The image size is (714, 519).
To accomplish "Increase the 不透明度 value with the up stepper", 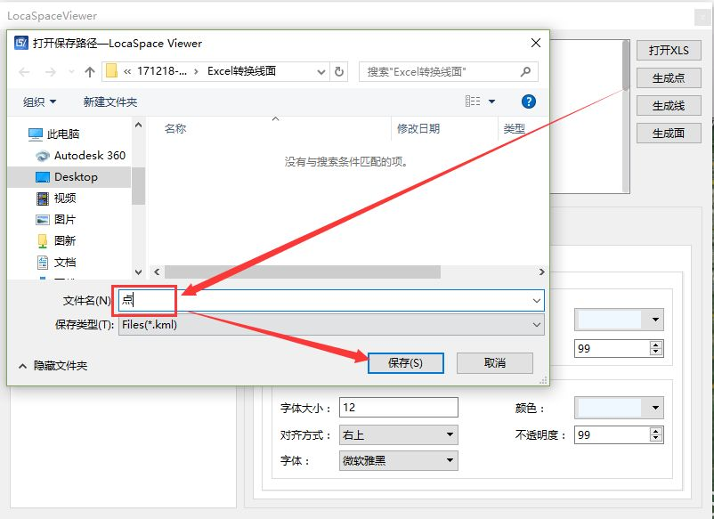I will 656,431.
